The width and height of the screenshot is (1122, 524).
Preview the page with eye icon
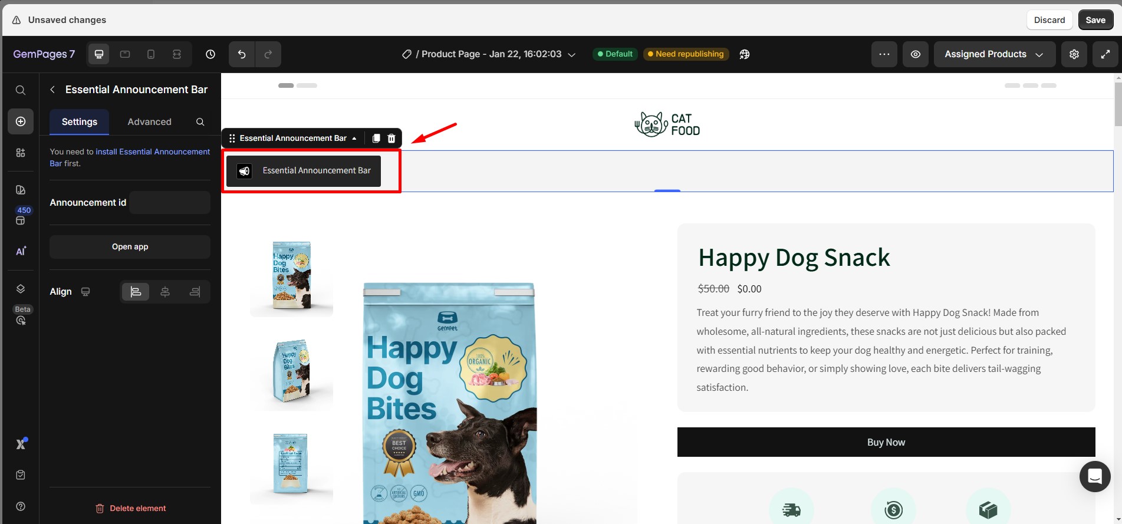[x=916, y=54]
